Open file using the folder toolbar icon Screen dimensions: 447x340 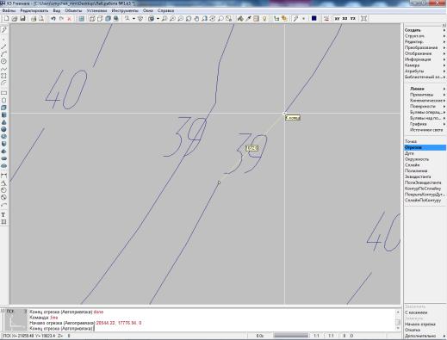tap(15, 19)
